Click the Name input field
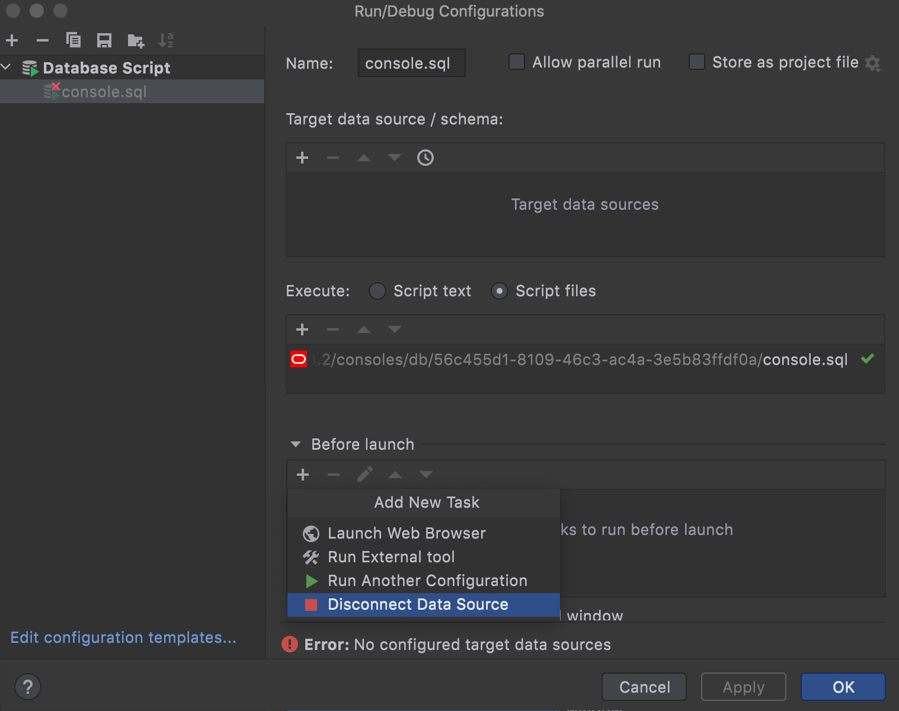The image size is (899, 711). coord(411,63)
